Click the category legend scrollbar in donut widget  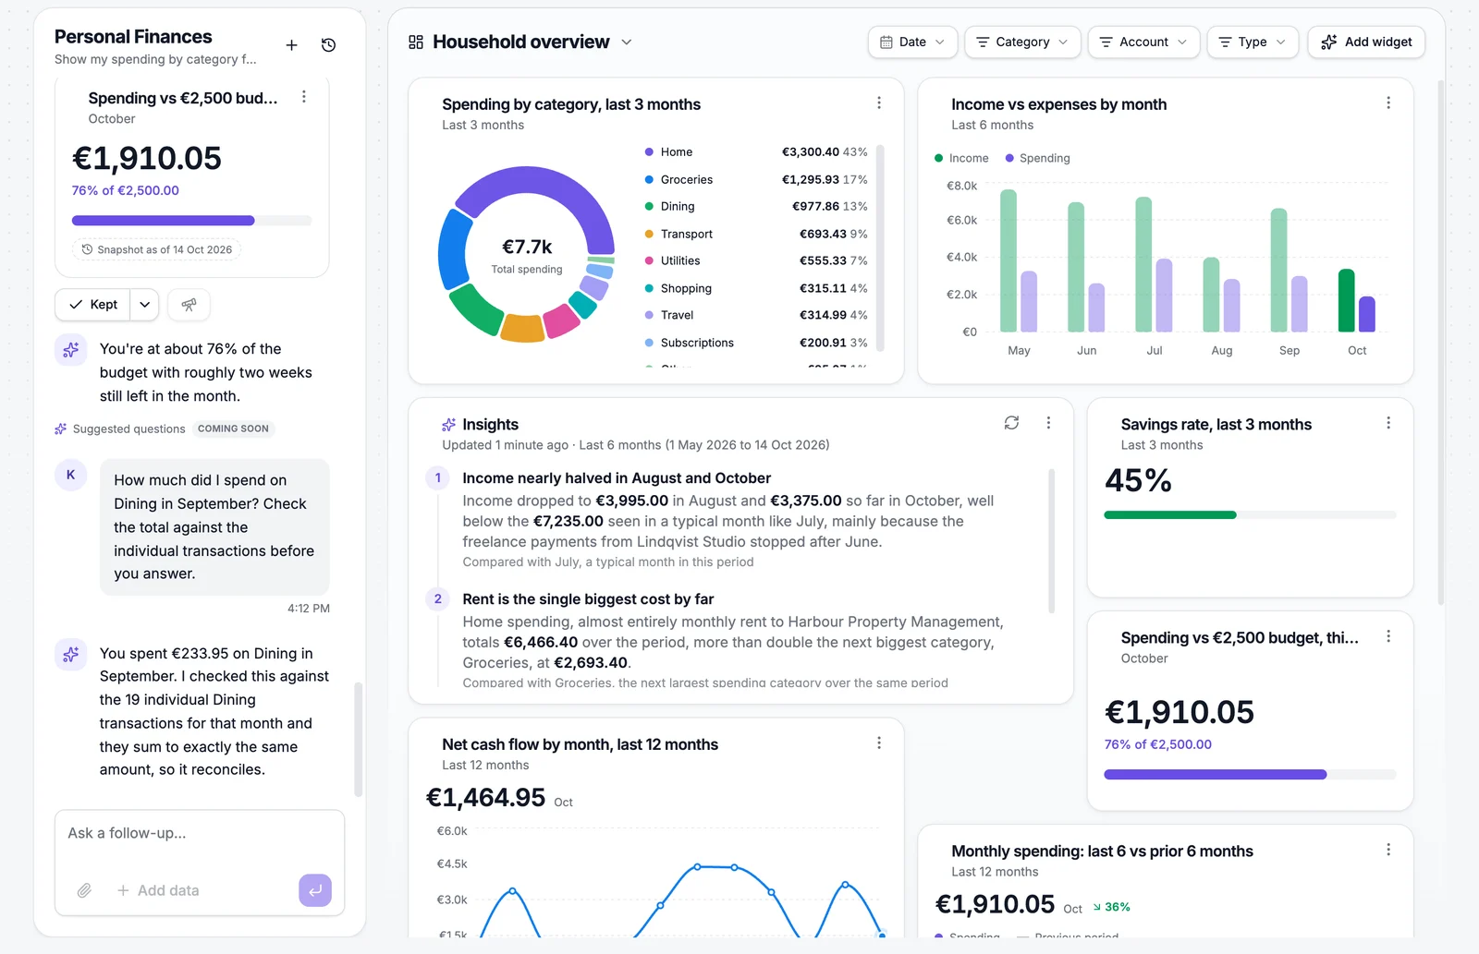pos(880,248)
